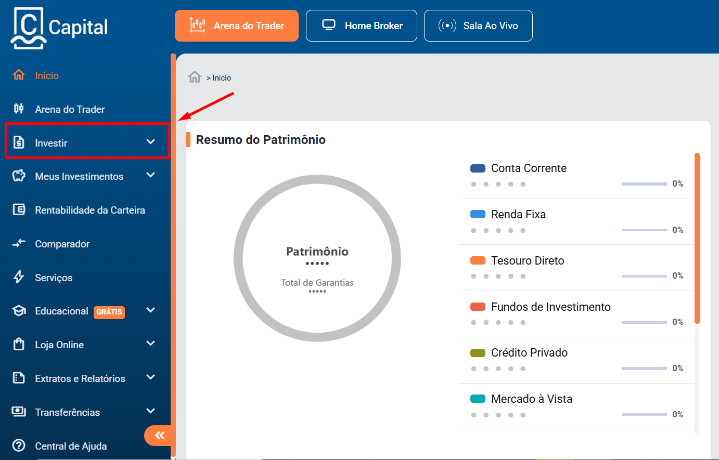Click the Conta Corrente label
The height and width of the screenshot is (460, 719).
coord(529,168)
